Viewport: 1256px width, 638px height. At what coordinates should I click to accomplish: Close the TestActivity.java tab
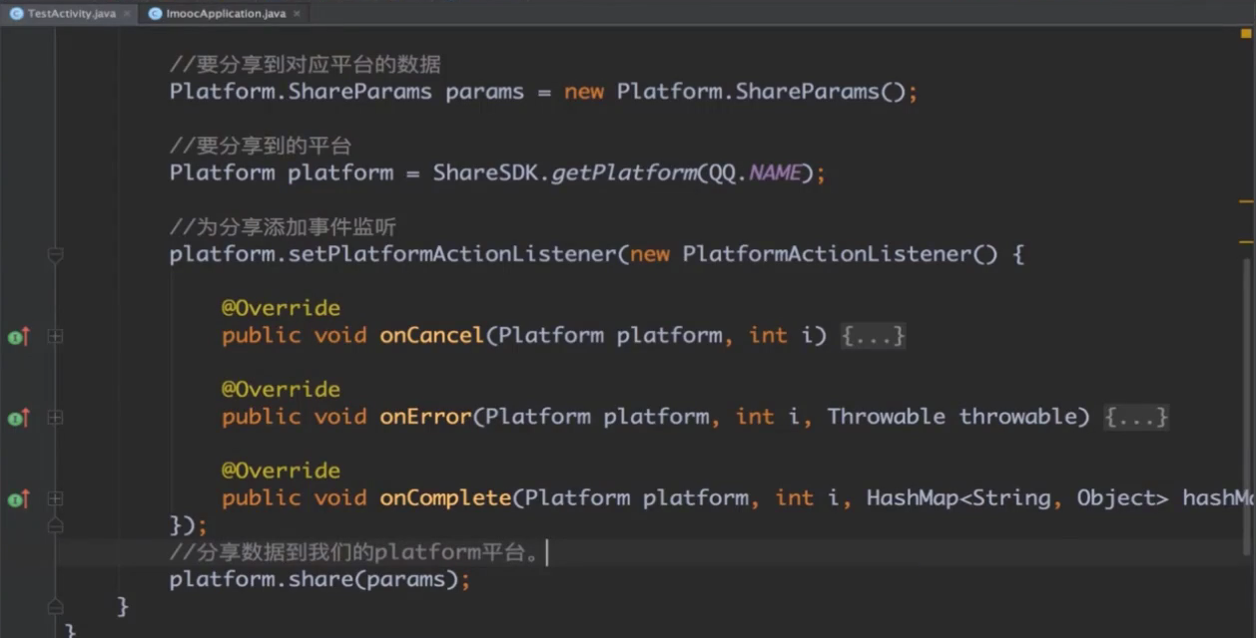(127, 14)
